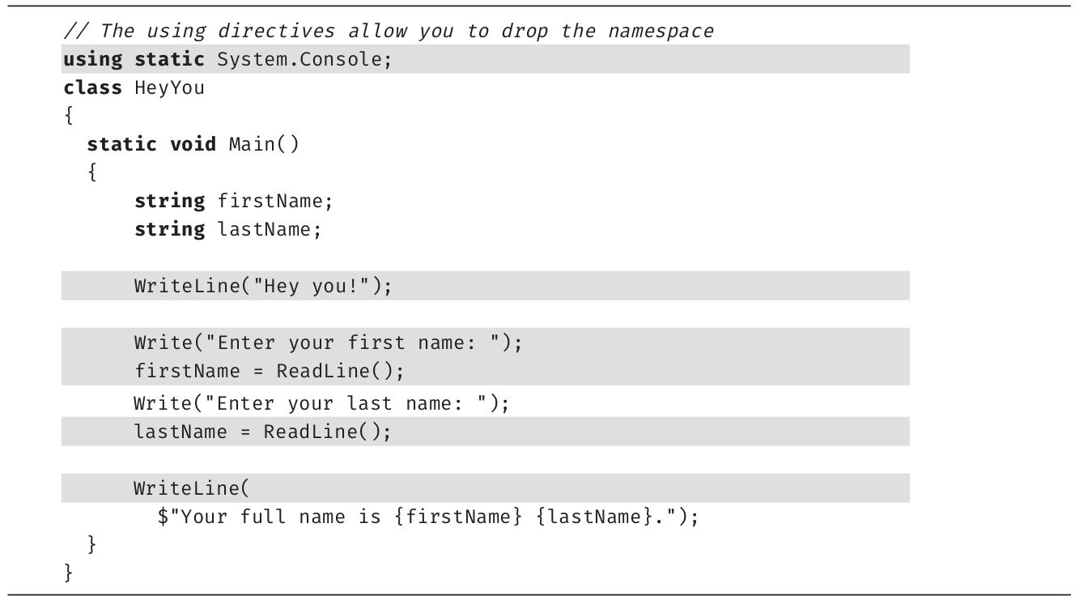
Task: Click the Main() method name
Action: 264,145
